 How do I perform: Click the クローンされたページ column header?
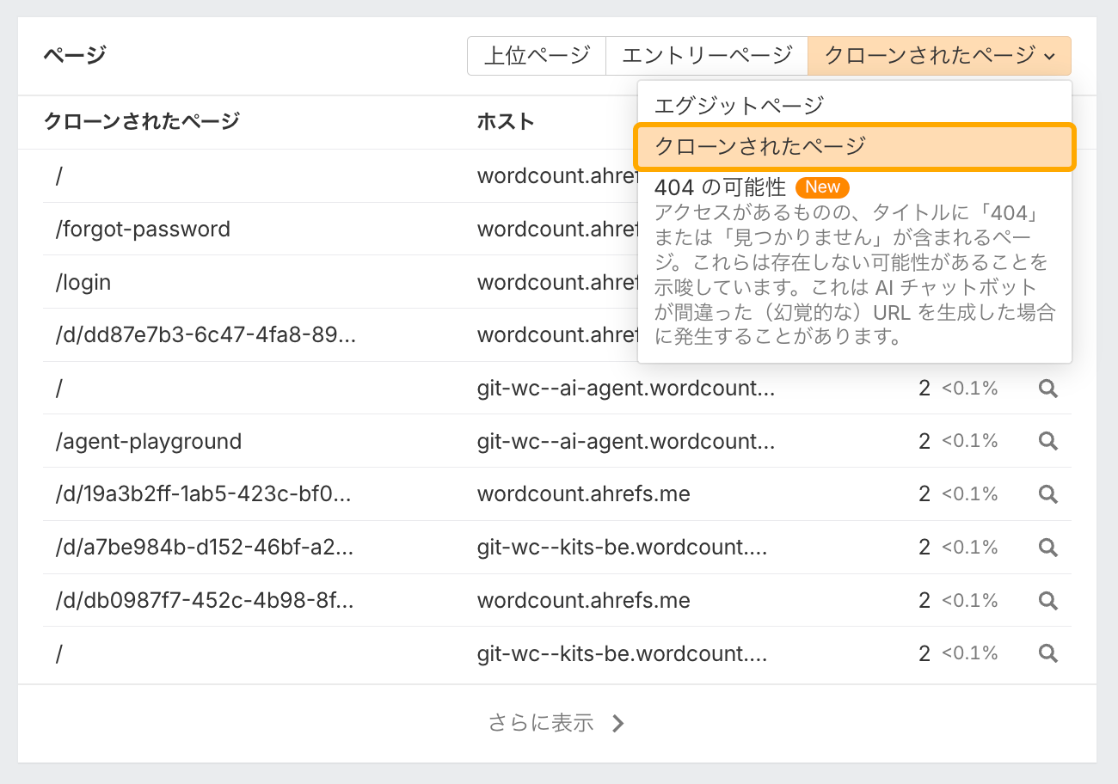click(x=141, y=122)
